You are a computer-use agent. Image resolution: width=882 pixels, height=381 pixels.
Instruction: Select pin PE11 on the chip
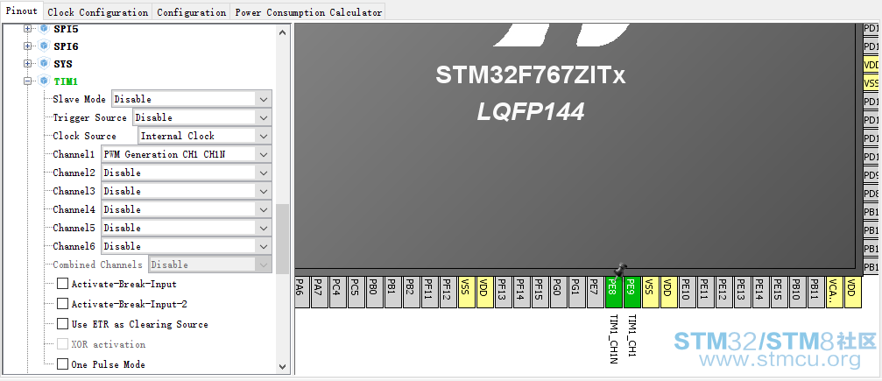pos(705,292)
